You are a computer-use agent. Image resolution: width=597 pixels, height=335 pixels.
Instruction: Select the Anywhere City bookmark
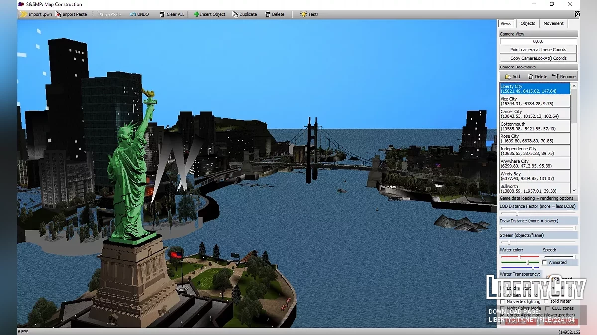[x=535, y=163]
